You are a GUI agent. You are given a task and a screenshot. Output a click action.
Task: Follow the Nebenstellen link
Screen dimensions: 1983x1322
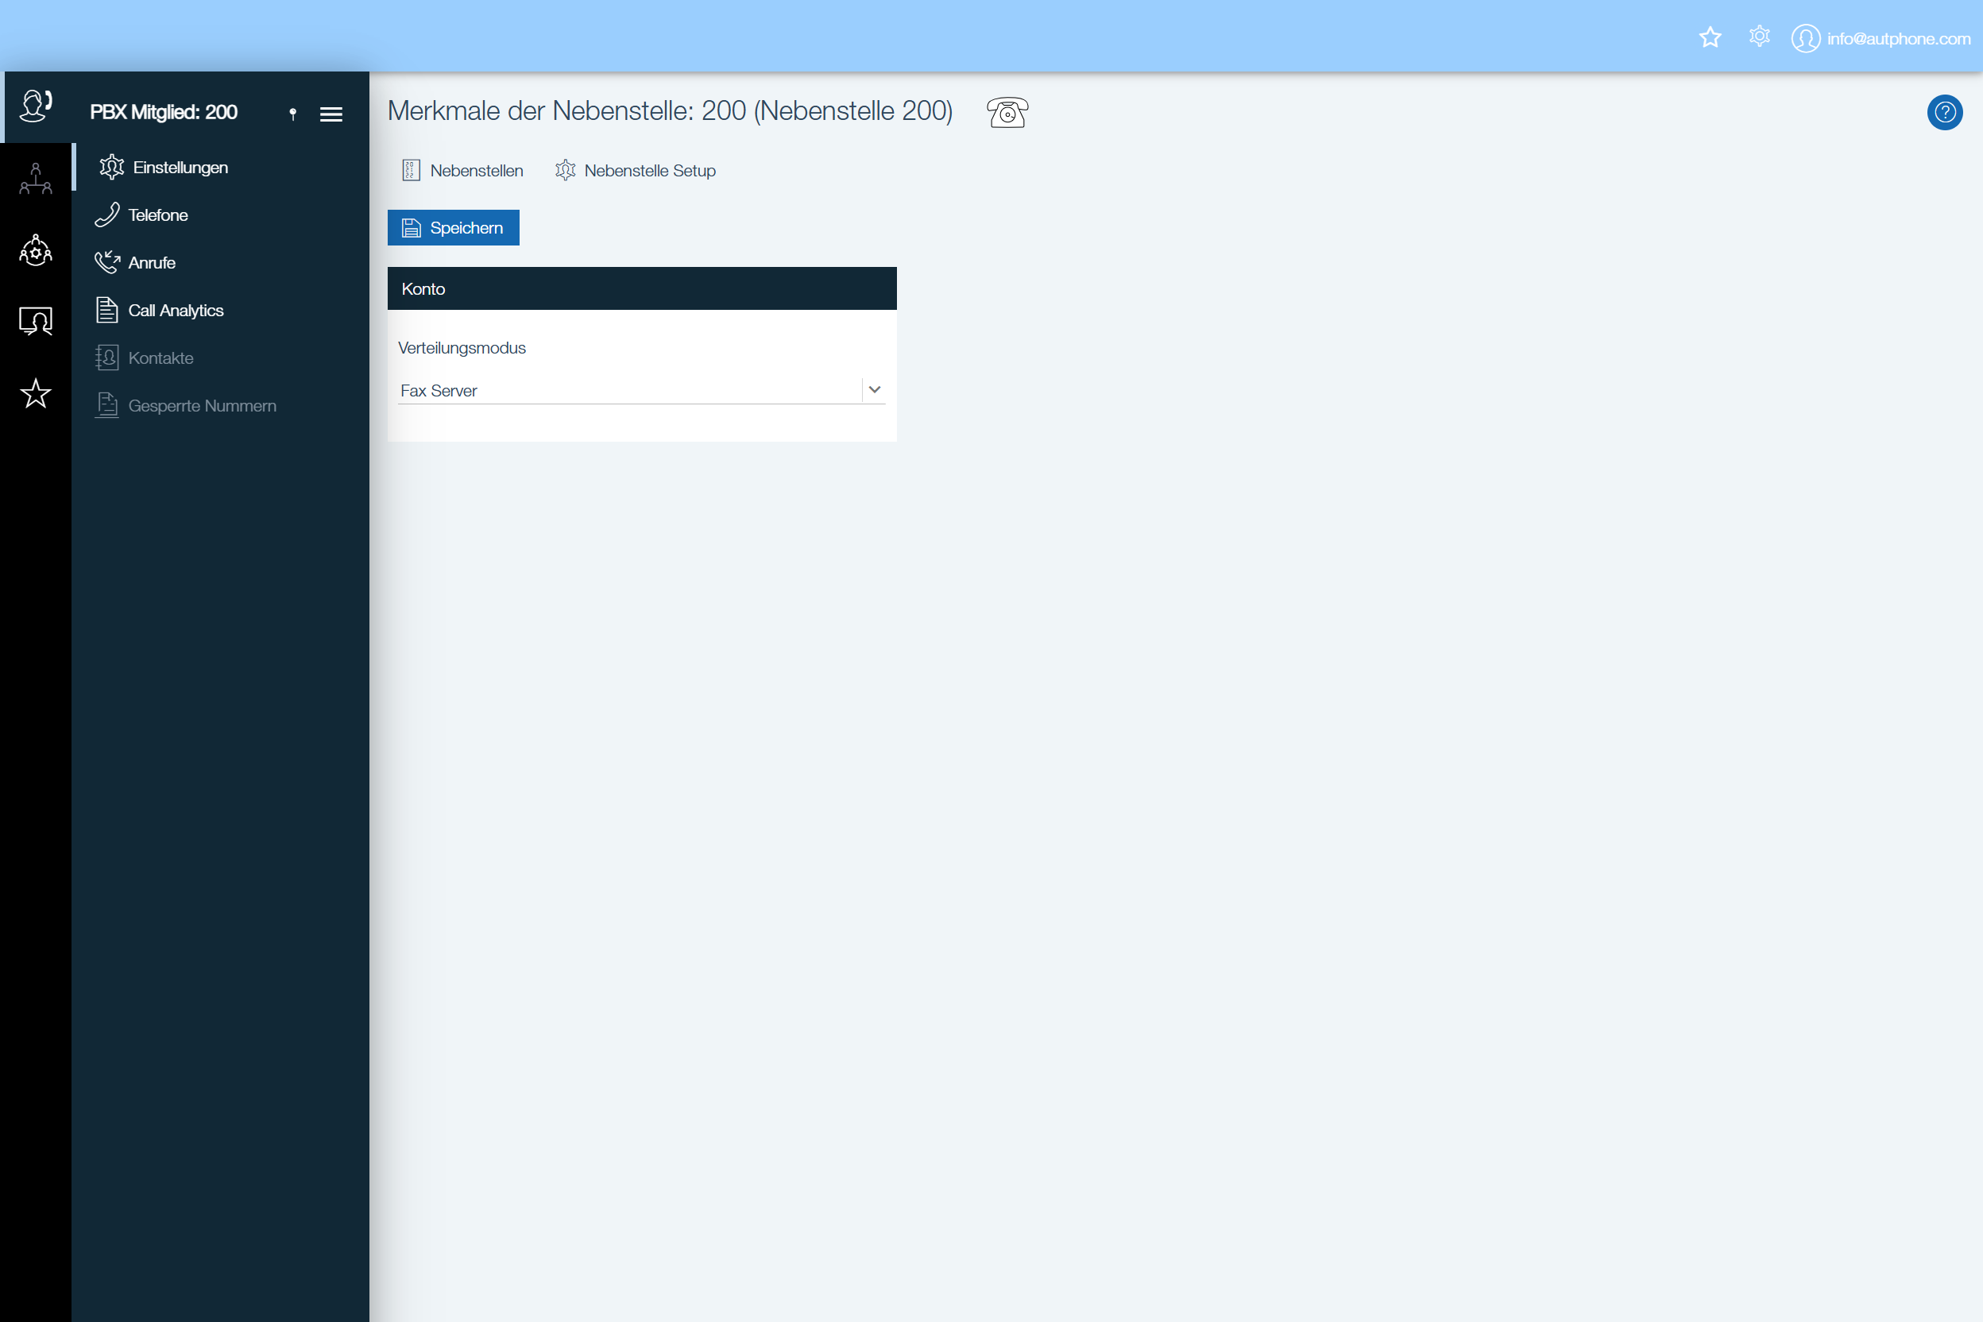click(x=476, y=170)
